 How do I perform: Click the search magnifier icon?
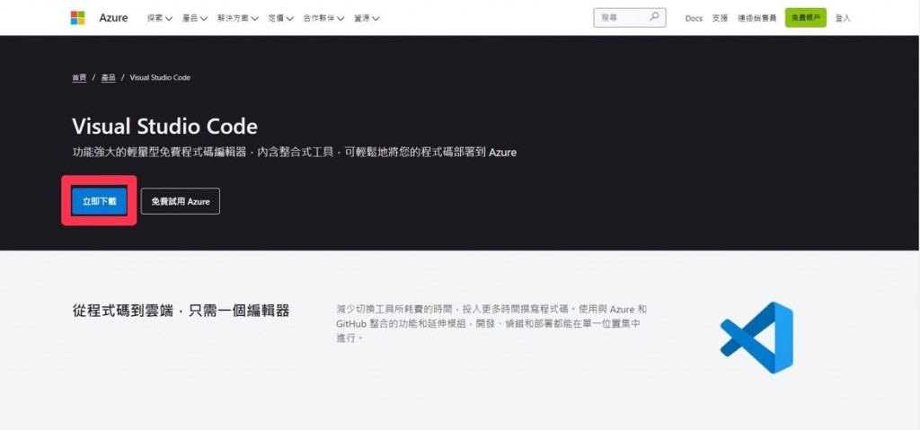pyautogui.click(x=654, y=18)
